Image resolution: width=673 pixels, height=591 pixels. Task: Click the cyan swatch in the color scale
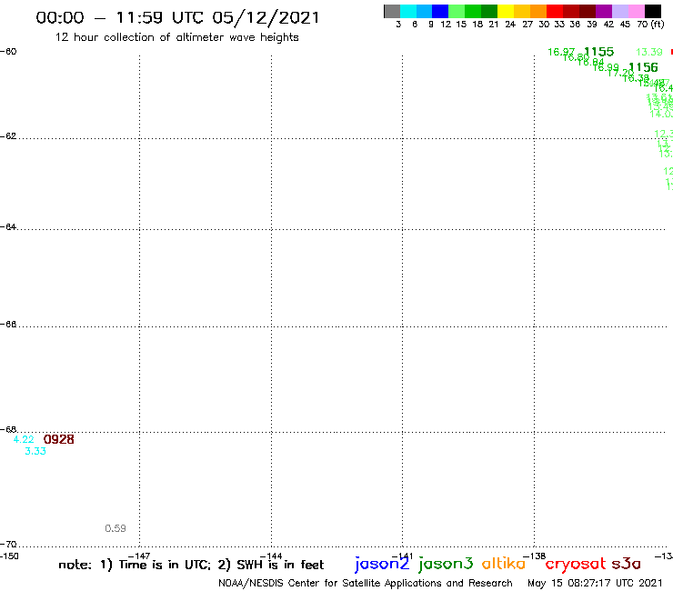click(x=408, y=11)
